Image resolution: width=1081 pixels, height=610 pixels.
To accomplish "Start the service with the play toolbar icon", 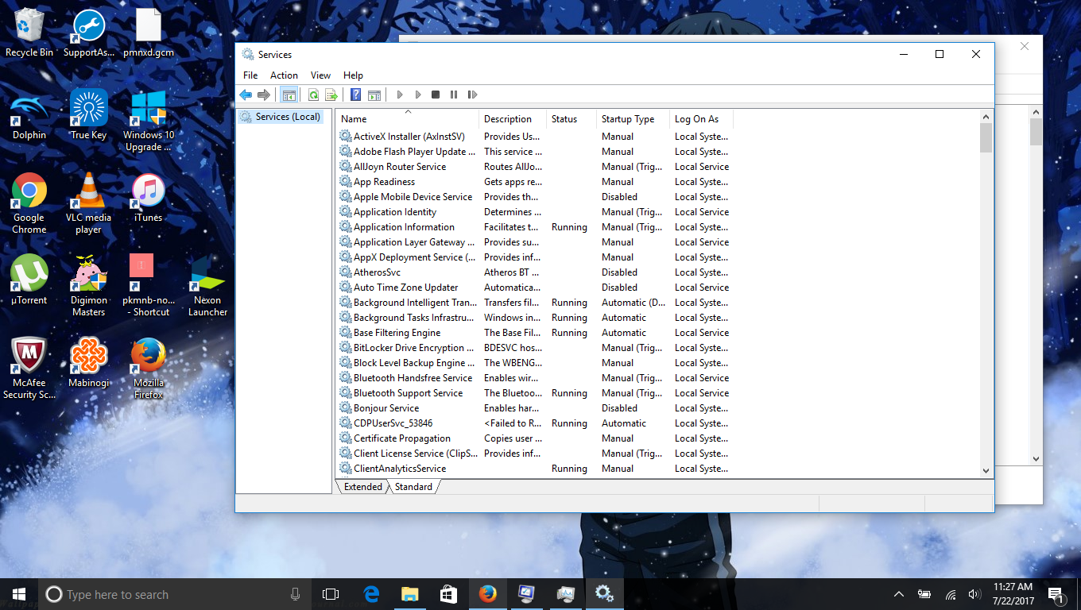I will click(400, 95).
